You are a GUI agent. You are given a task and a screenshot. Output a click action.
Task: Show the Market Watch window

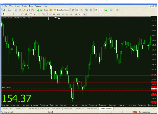(15, 10)
